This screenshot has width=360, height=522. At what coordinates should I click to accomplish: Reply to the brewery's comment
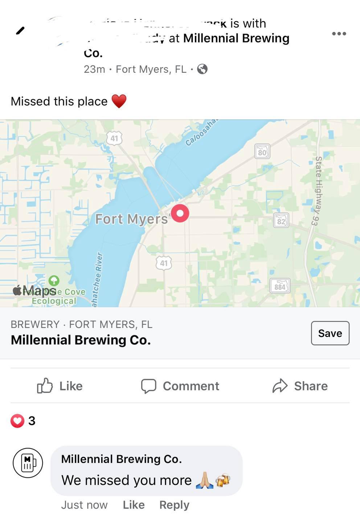coord(174,505)
